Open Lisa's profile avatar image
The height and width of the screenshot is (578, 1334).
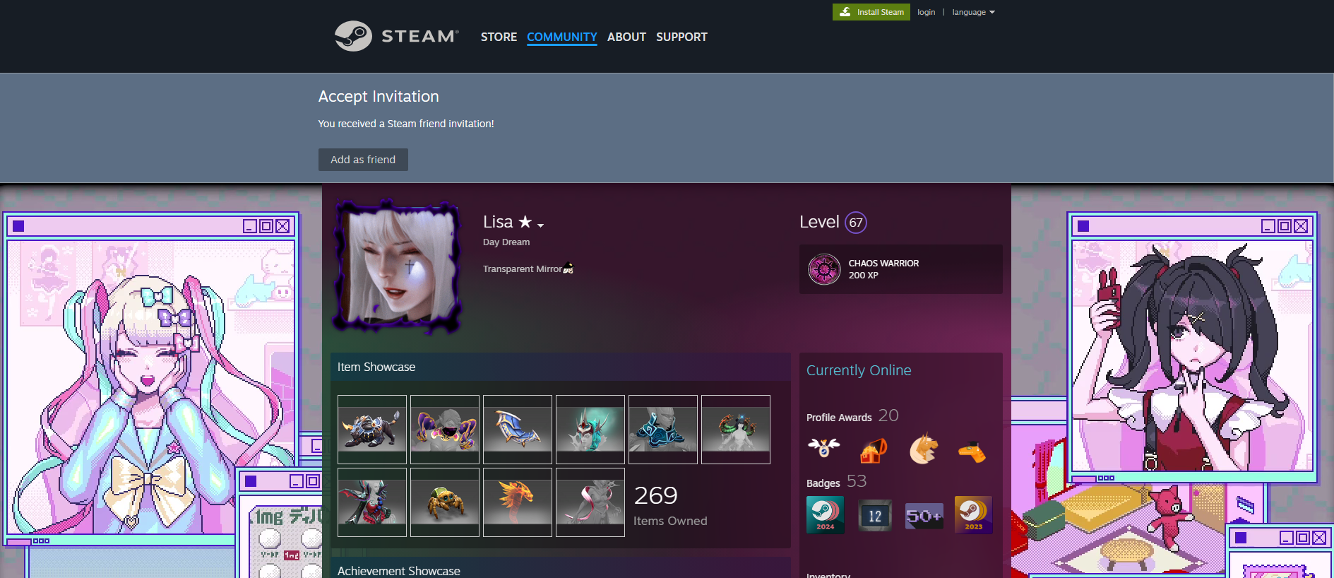coord(397,266)
